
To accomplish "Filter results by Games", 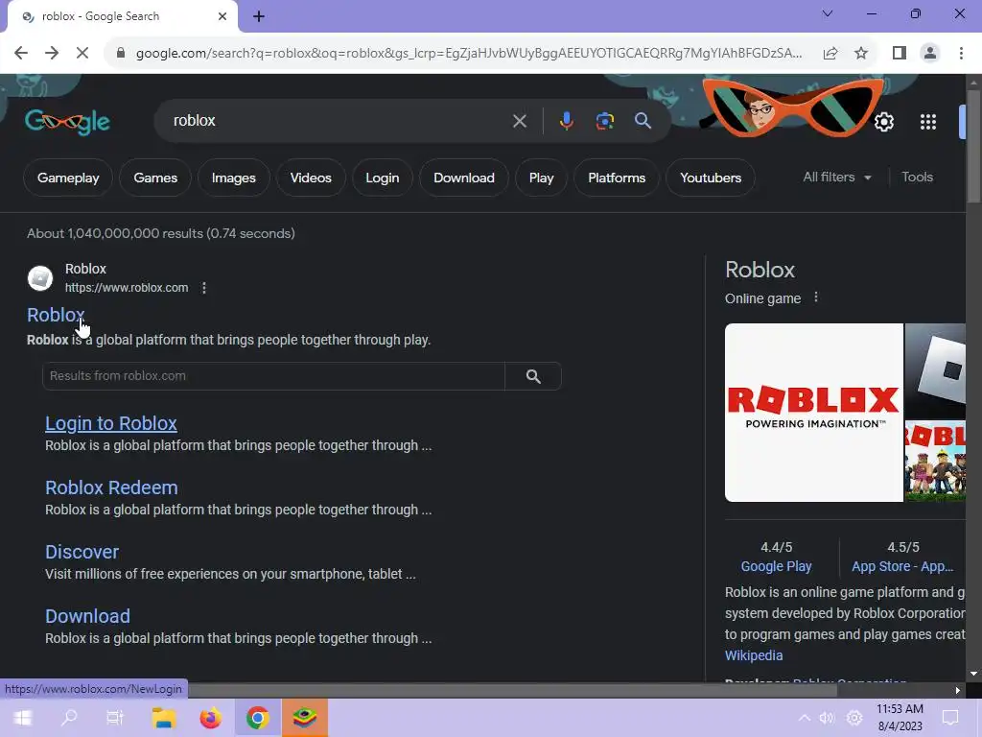I will (155, 178).
